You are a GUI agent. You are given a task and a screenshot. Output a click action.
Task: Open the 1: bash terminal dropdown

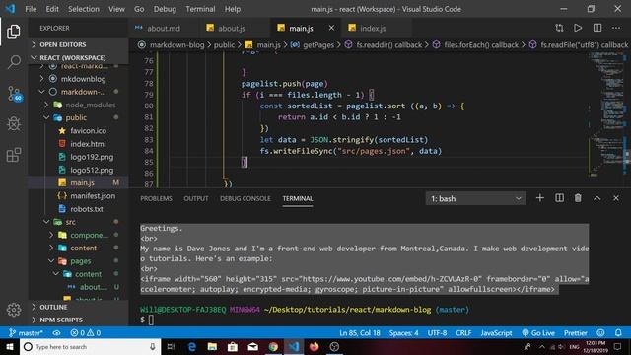tap(475, 198)
